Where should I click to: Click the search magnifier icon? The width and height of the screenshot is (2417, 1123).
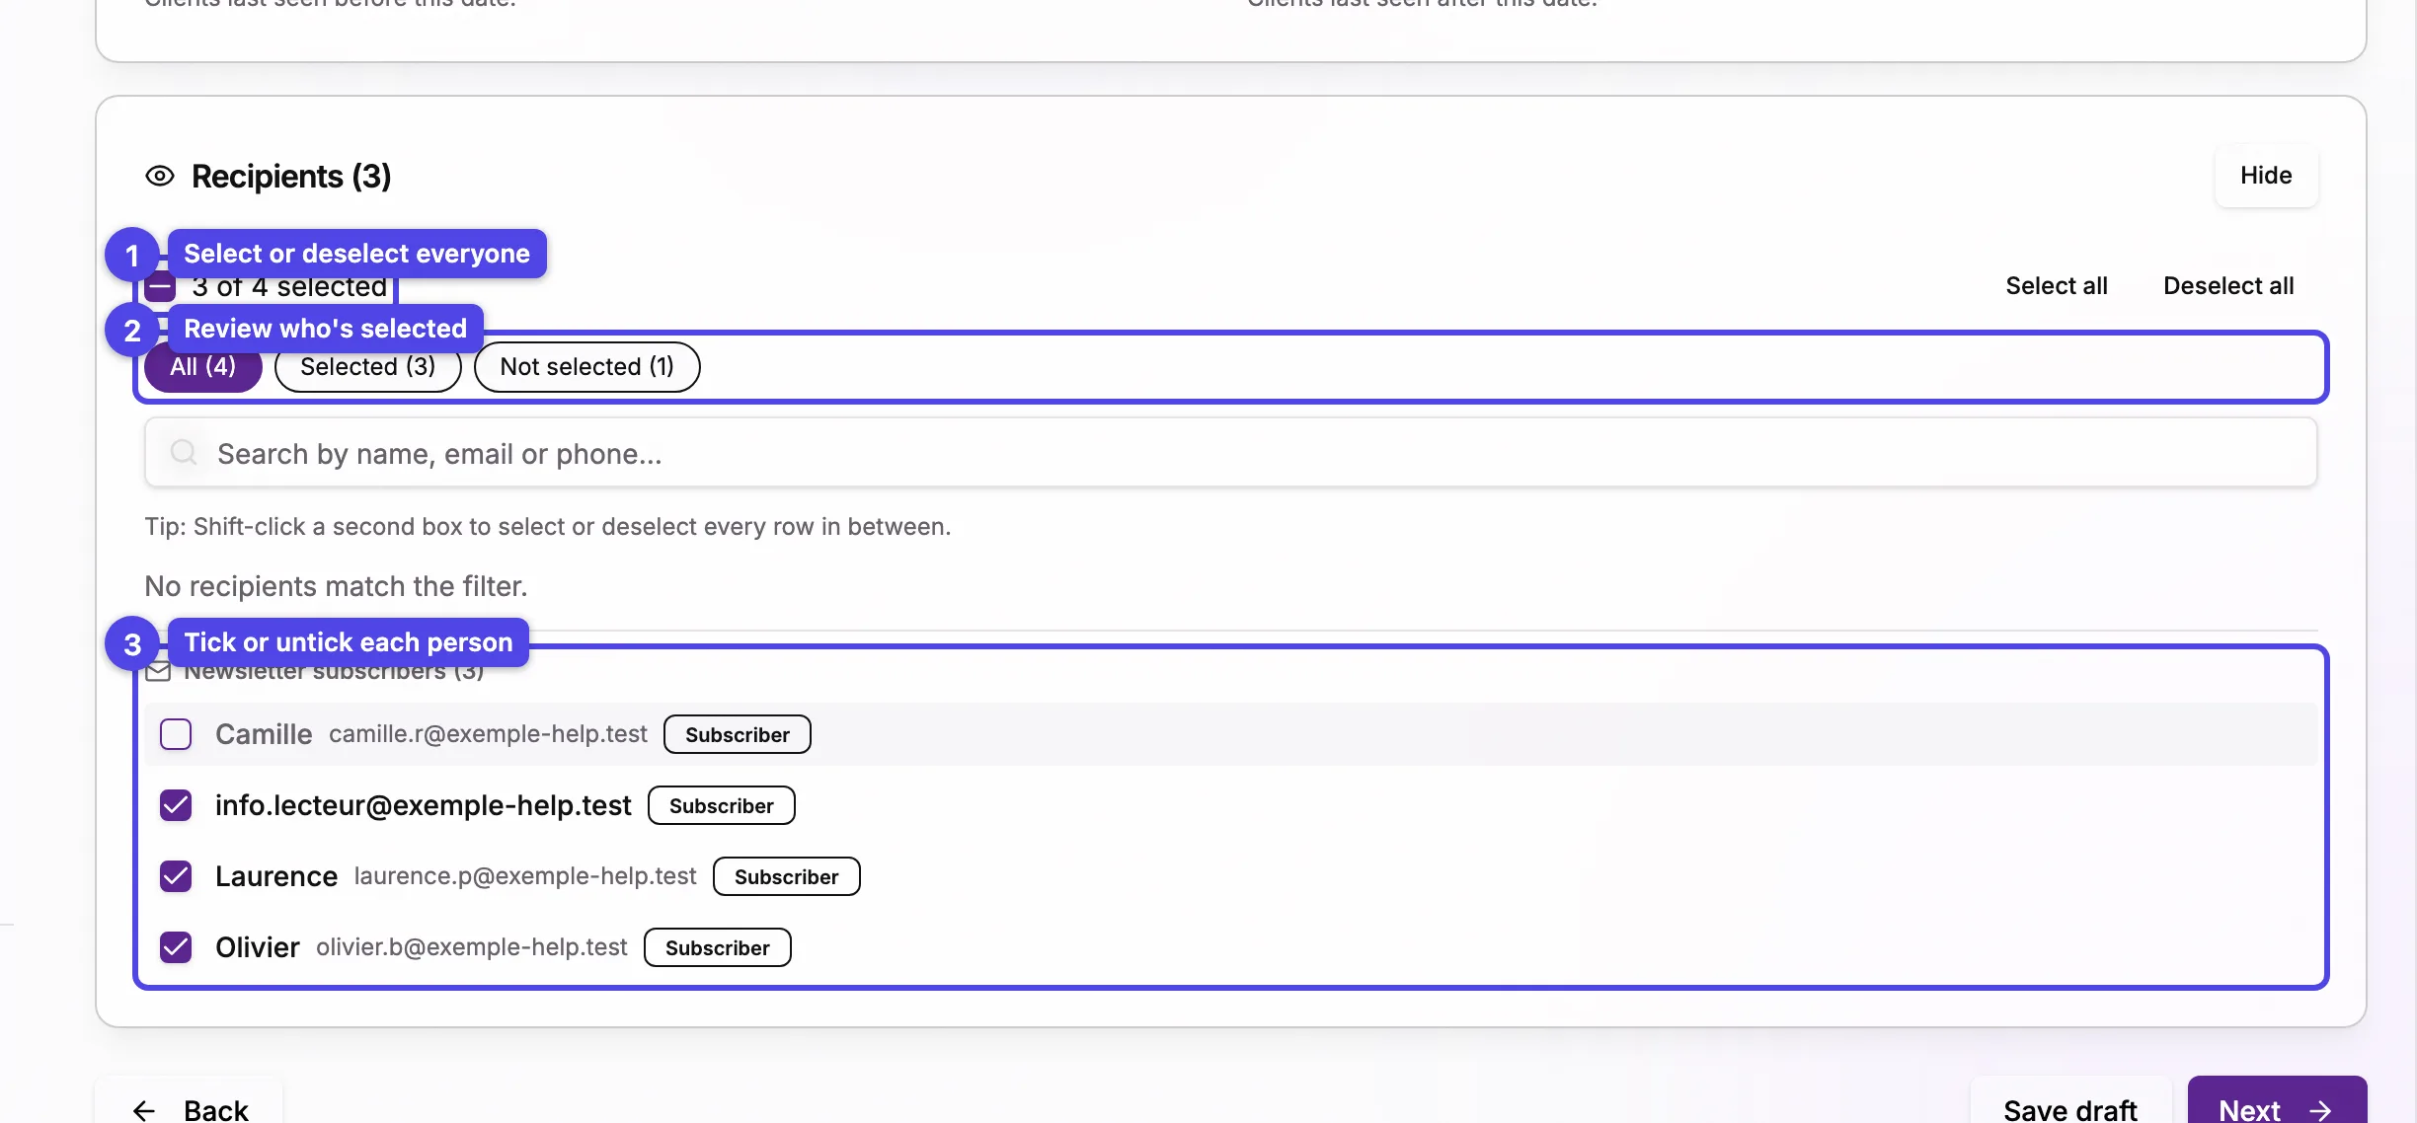184,453
